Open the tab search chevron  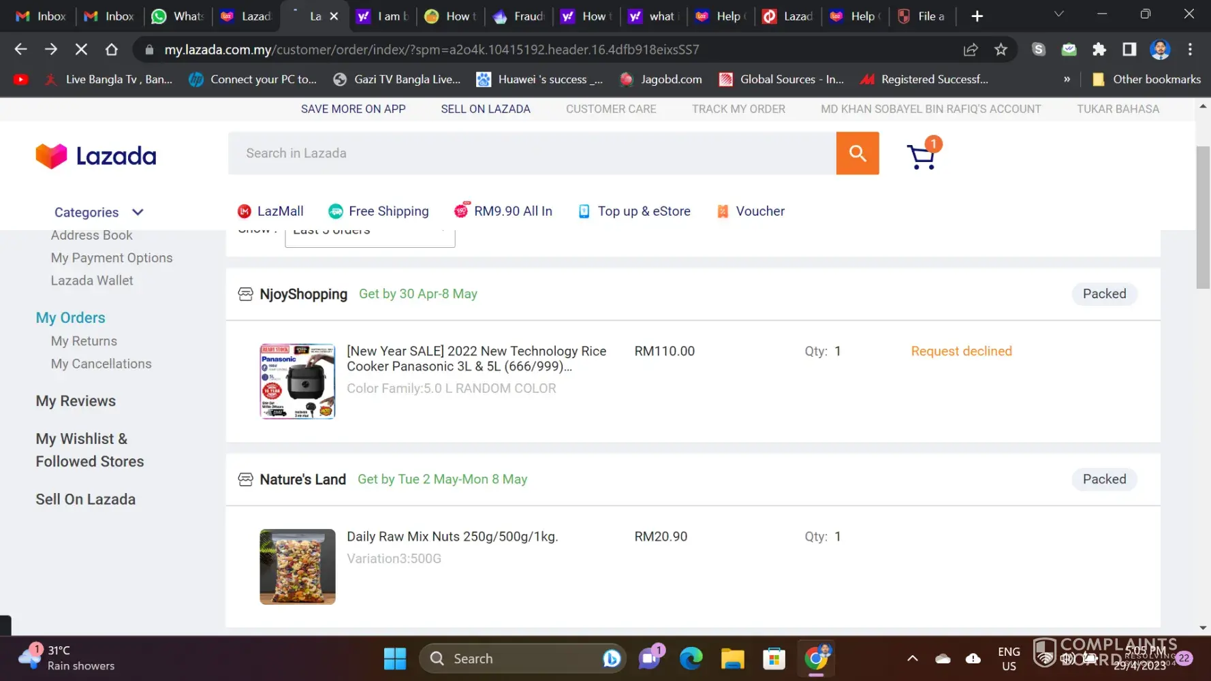coord(1058,14)
